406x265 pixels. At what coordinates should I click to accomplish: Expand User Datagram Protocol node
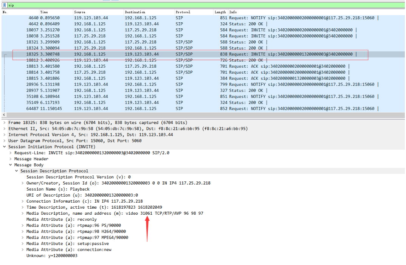[x=5, y=141]
